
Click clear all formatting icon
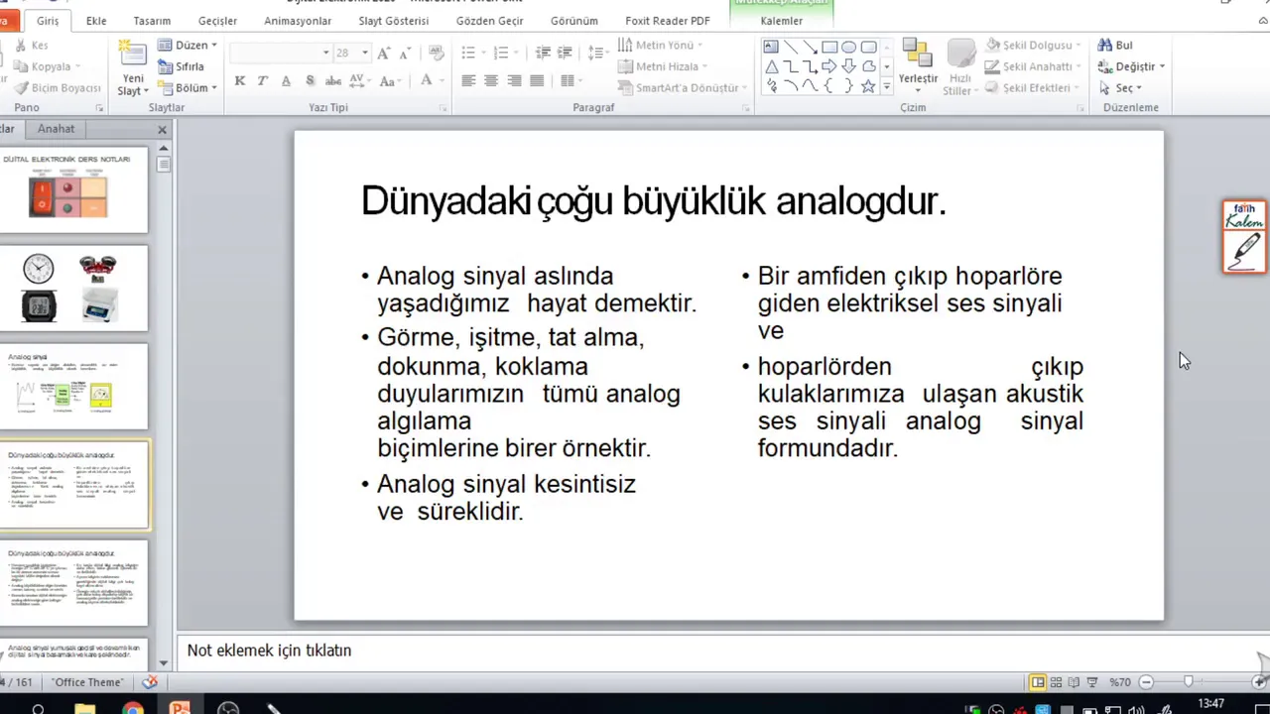(x=437, y=53)
